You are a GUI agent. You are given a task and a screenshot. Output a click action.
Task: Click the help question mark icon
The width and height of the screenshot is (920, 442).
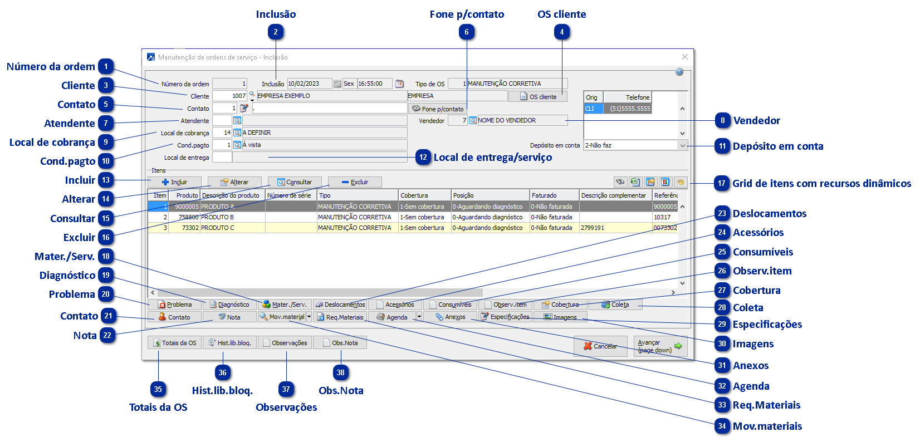point(679,72)
